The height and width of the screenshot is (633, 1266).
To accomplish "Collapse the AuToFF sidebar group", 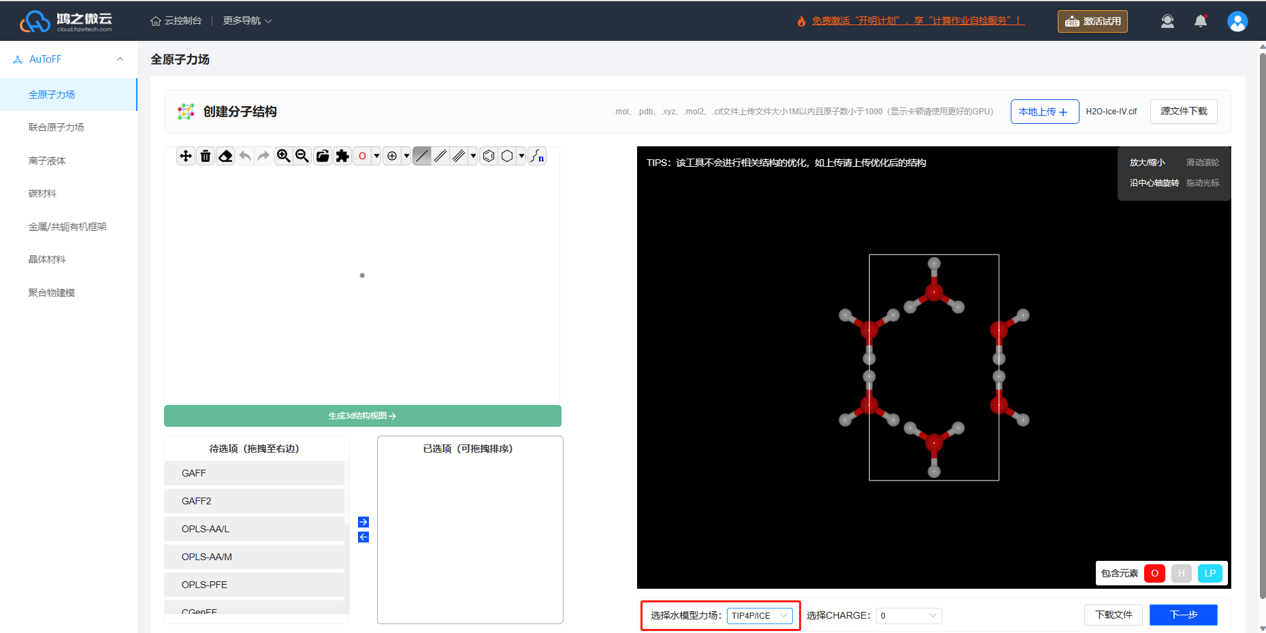I will pyautogui.click(x=120, y=59).
